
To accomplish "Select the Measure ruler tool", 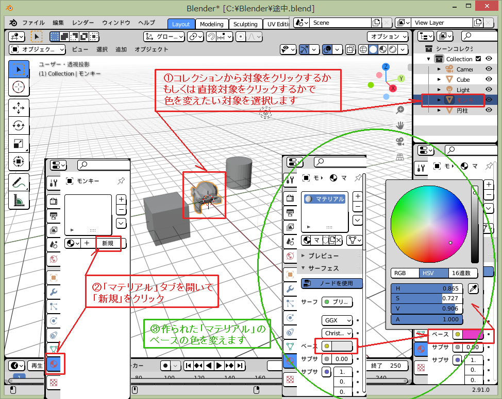I will coord(19,201).
